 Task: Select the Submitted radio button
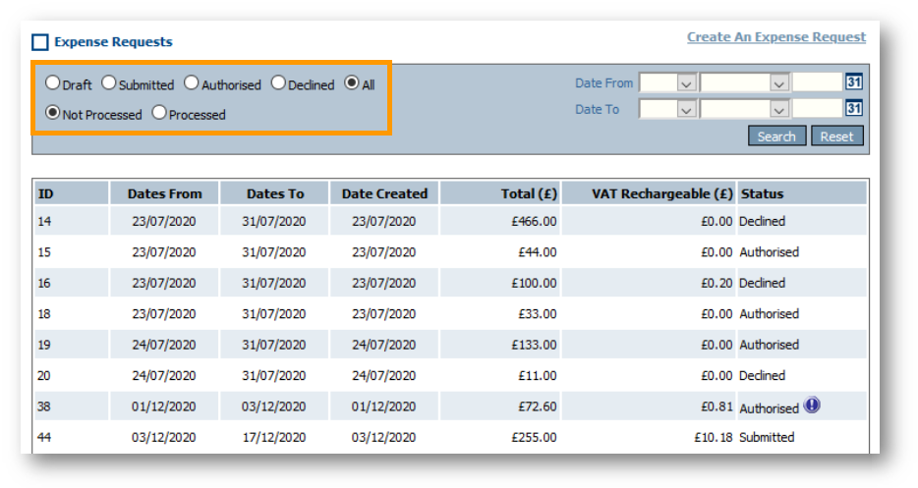[109, 82]
